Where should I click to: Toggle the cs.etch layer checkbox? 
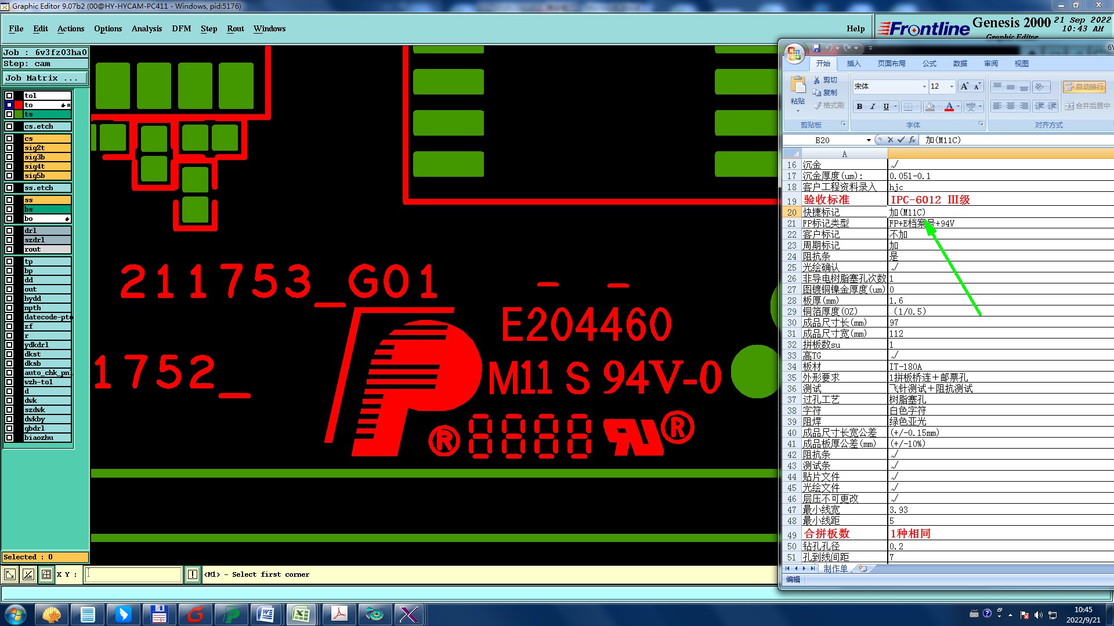click(9, 126)
